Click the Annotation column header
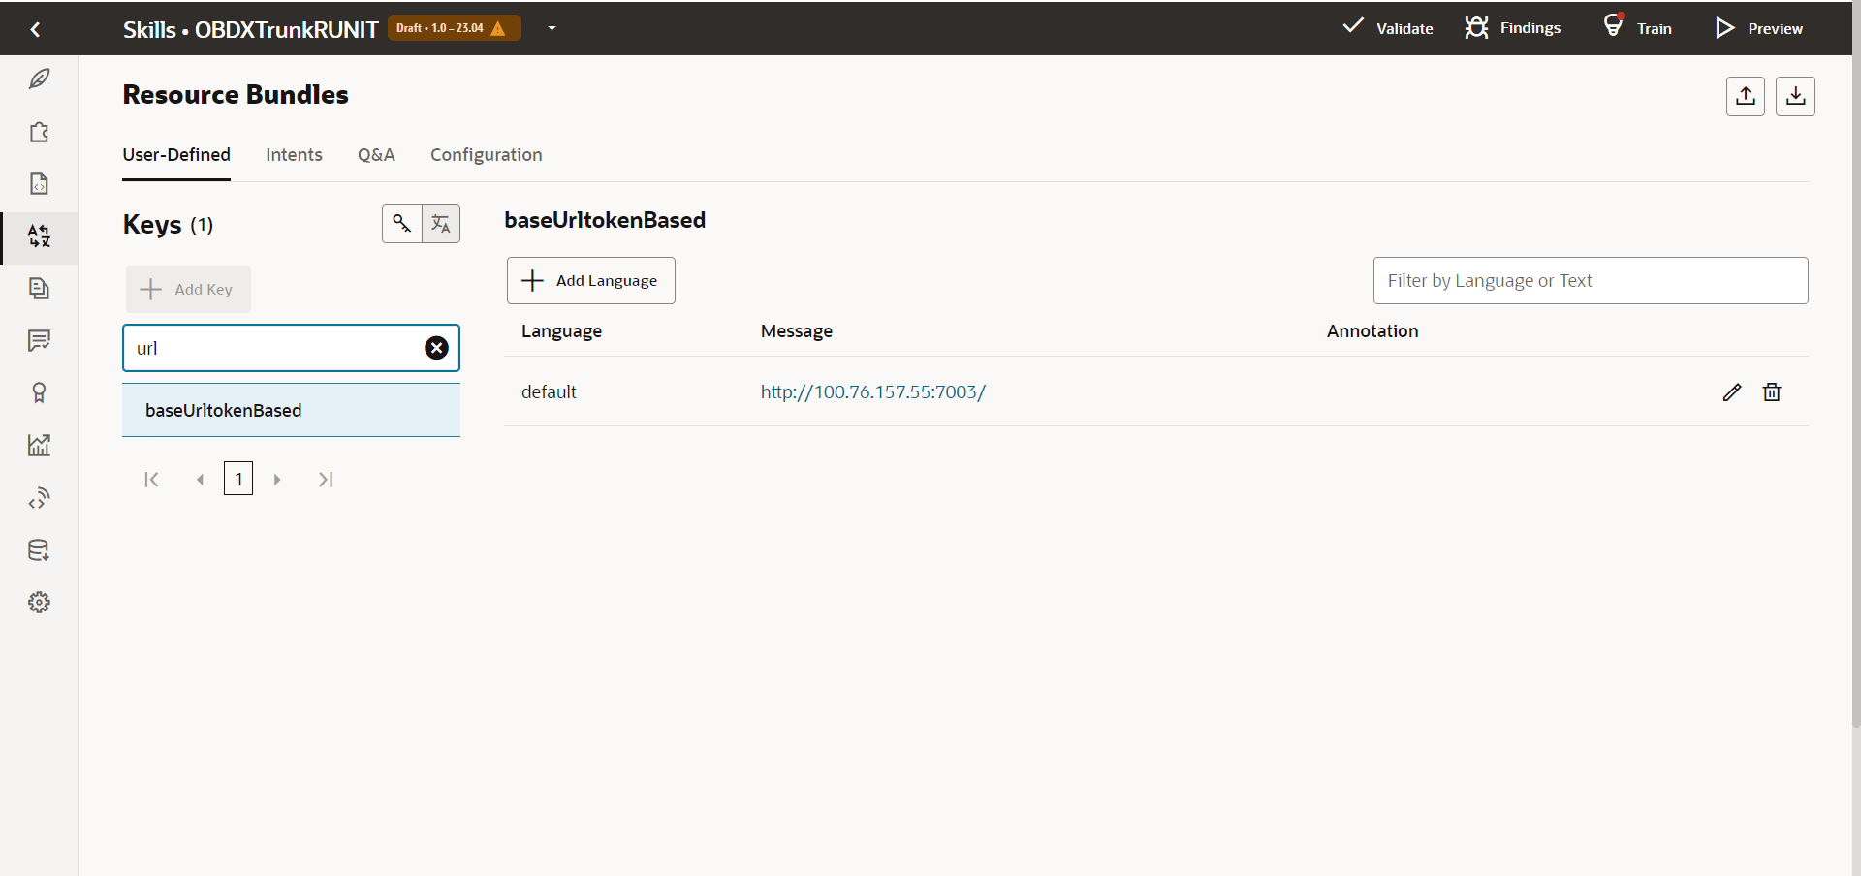1861x876 pixels. click(1372, 331)
